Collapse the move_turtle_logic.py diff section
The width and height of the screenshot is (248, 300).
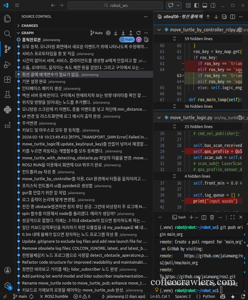159,118
